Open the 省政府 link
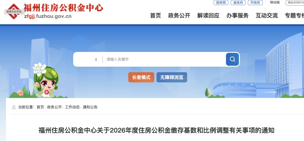 click(238, 3)
